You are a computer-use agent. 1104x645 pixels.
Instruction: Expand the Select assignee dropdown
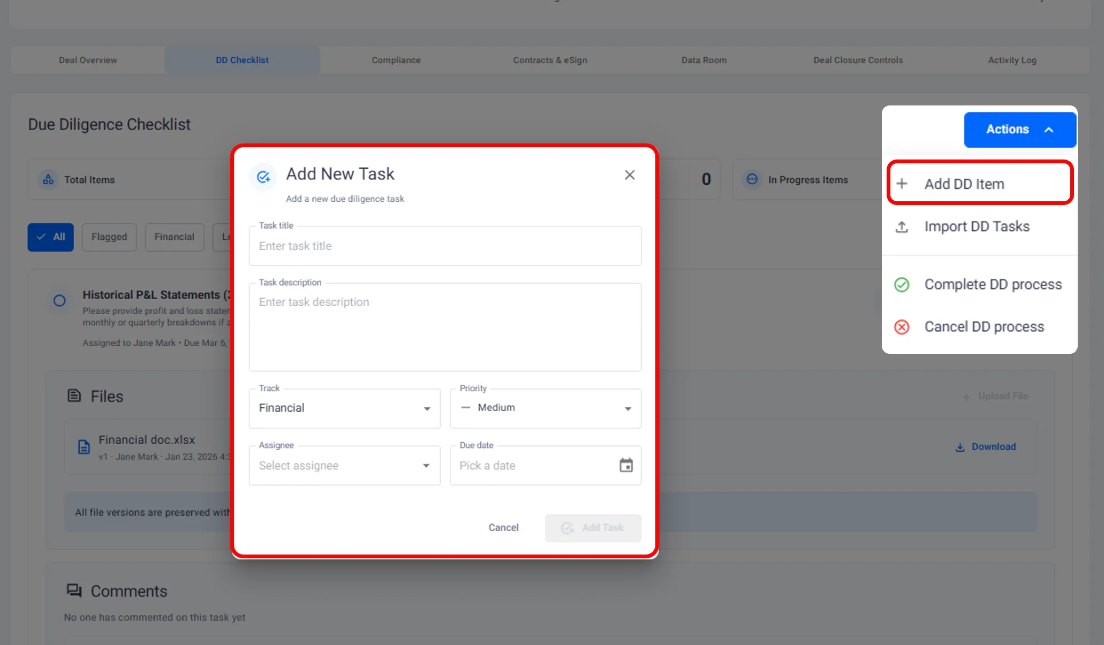[344, 466]
